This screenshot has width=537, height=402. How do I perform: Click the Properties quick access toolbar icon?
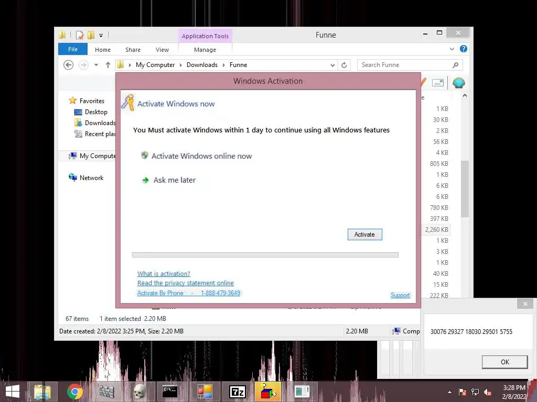coord(80,35)
